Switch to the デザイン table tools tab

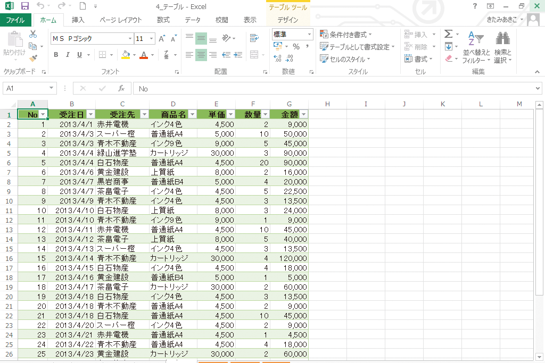click(288, 20)
